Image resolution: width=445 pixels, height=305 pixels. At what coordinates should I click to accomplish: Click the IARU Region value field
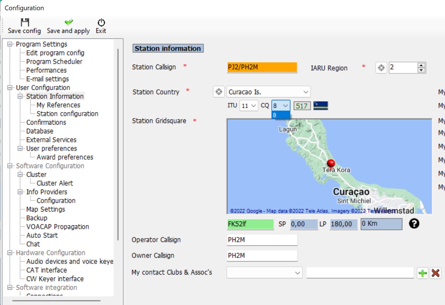click(403, 68)
